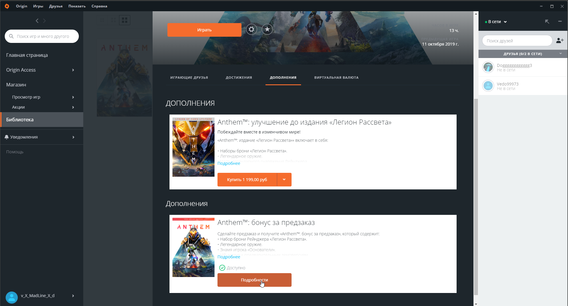
Task: Click the search magnifier icon
Action: 11,36
